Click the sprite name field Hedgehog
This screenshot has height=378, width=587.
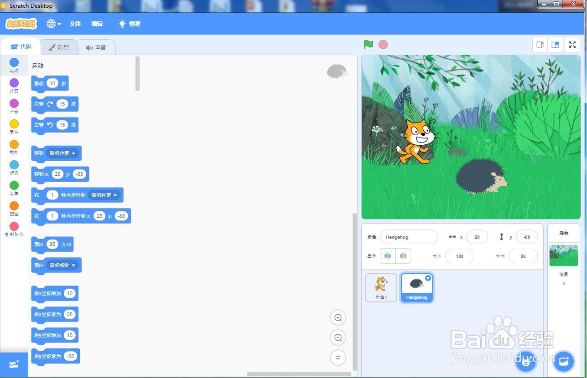409,237
